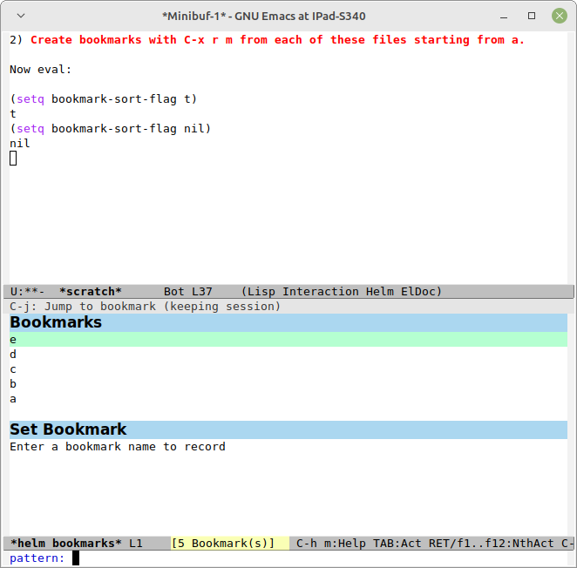The height and width of the screenshot is (568, 577).
Task: Minimize the Emacs window
Action: [504, 17]
